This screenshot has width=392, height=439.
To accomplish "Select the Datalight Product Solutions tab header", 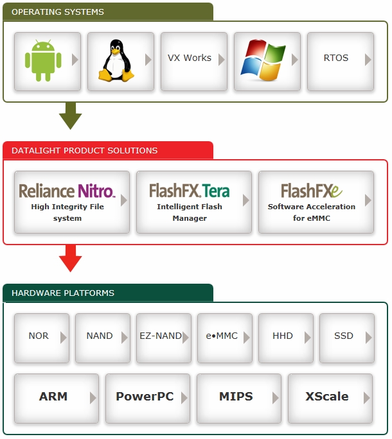I will tap(108, 151).
